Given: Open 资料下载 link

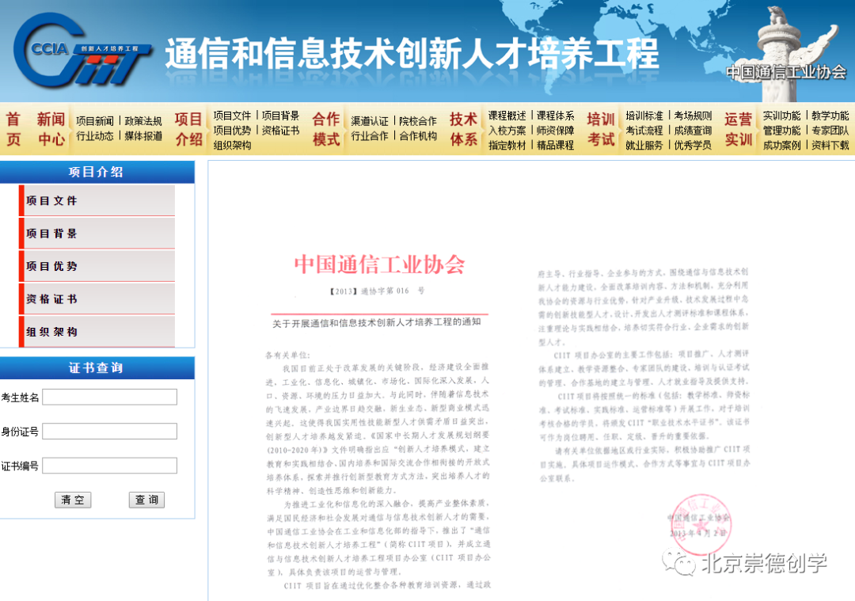Looking at the screenshot, I should pyautogui.click(x=830, y=145).
